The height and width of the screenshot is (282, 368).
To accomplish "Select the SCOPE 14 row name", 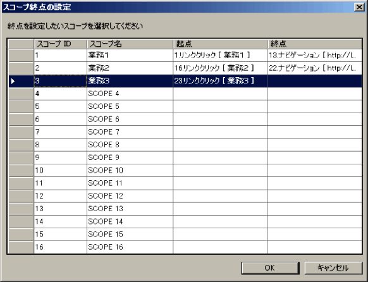I will pos(130,221).
